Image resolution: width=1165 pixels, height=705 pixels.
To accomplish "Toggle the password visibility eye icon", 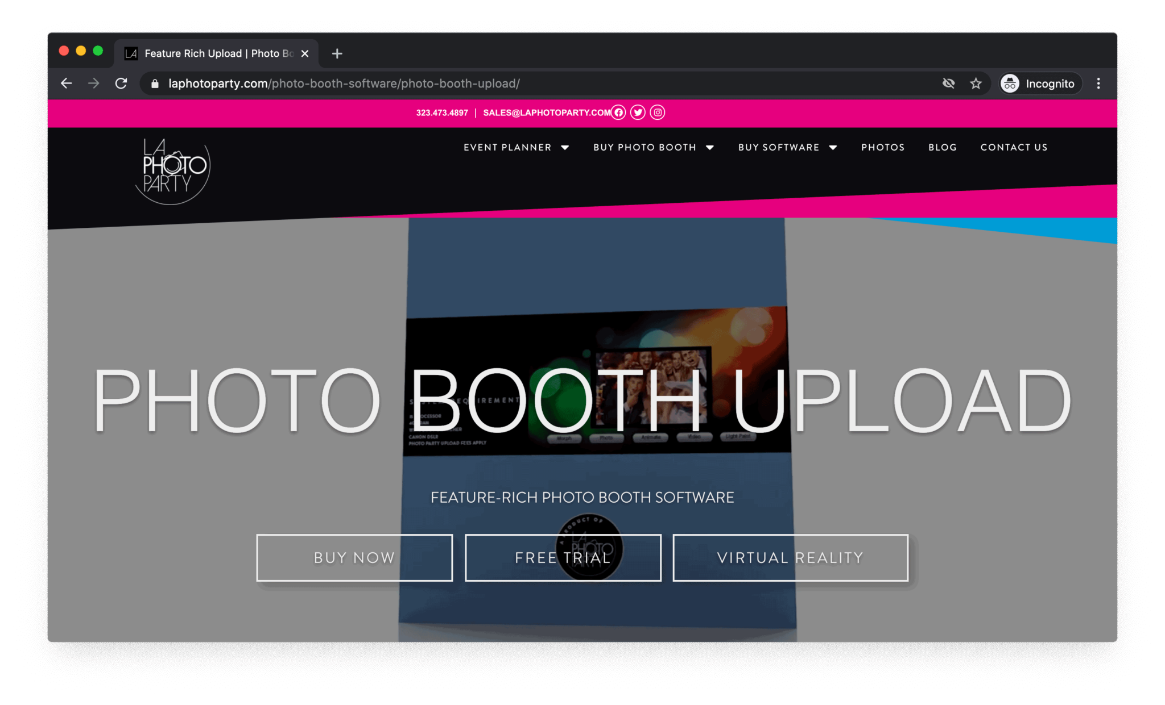I will point(948,83).
